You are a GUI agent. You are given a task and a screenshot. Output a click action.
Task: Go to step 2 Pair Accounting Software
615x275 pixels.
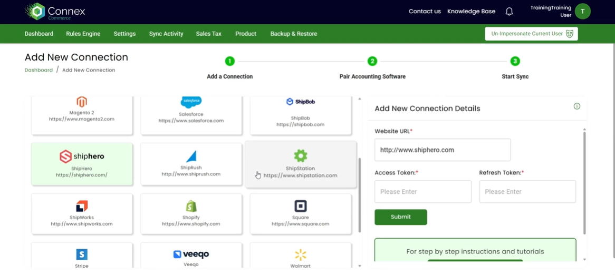(372, 61)
